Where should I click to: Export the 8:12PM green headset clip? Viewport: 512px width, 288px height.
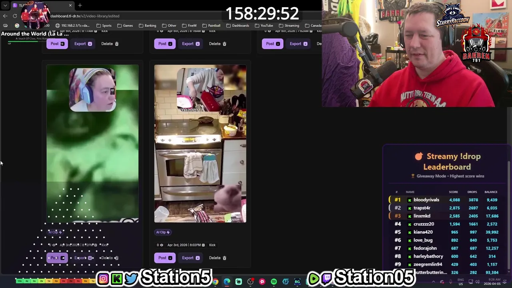[83, 258]
